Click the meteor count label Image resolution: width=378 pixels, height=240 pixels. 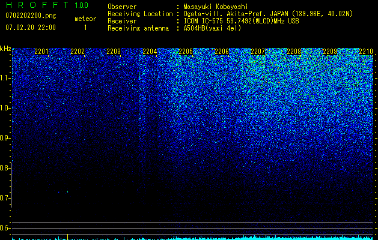(x=85, y=19)
